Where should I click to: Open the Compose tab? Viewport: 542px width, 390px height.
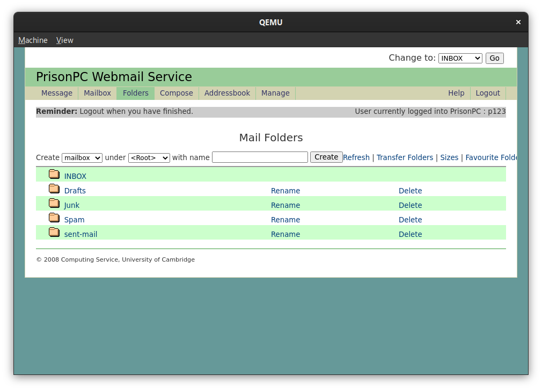177,93
